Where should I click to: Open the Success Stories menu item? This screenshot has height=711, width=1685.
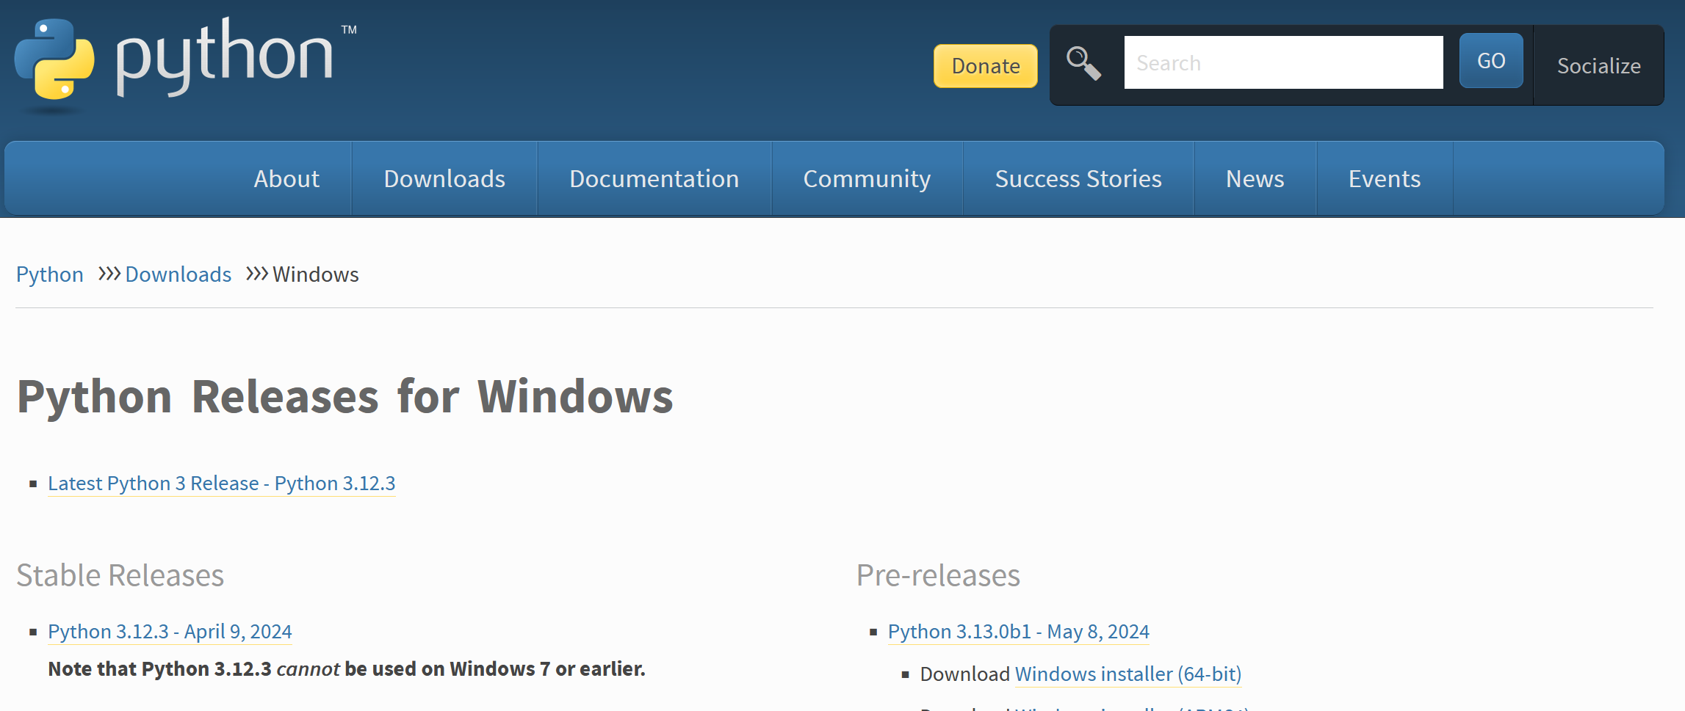[x=1078, y=179]
